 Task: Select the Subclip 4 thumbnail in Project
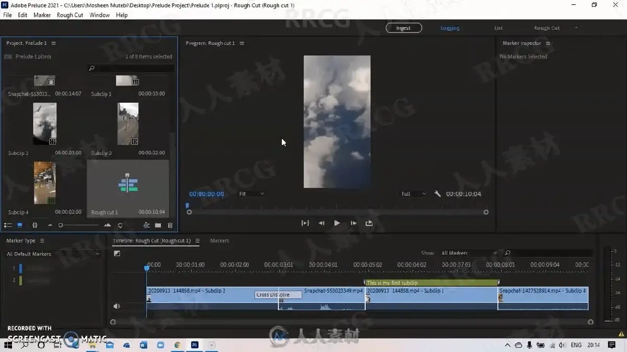[44, 183]
